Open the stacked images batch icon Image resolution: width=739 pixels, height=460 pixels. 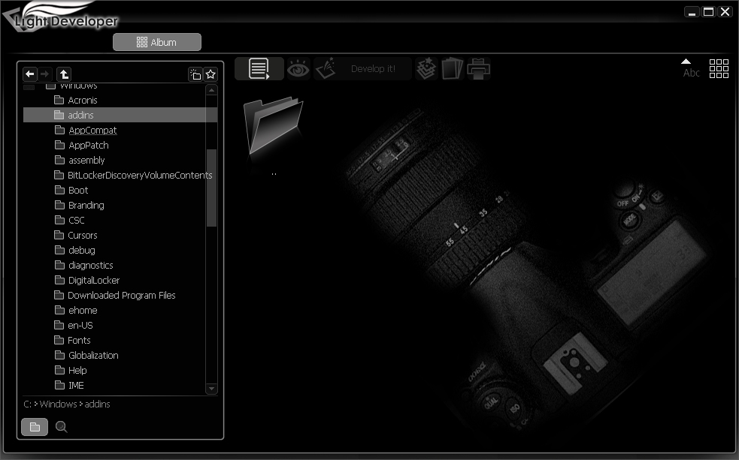click(426, 69)
